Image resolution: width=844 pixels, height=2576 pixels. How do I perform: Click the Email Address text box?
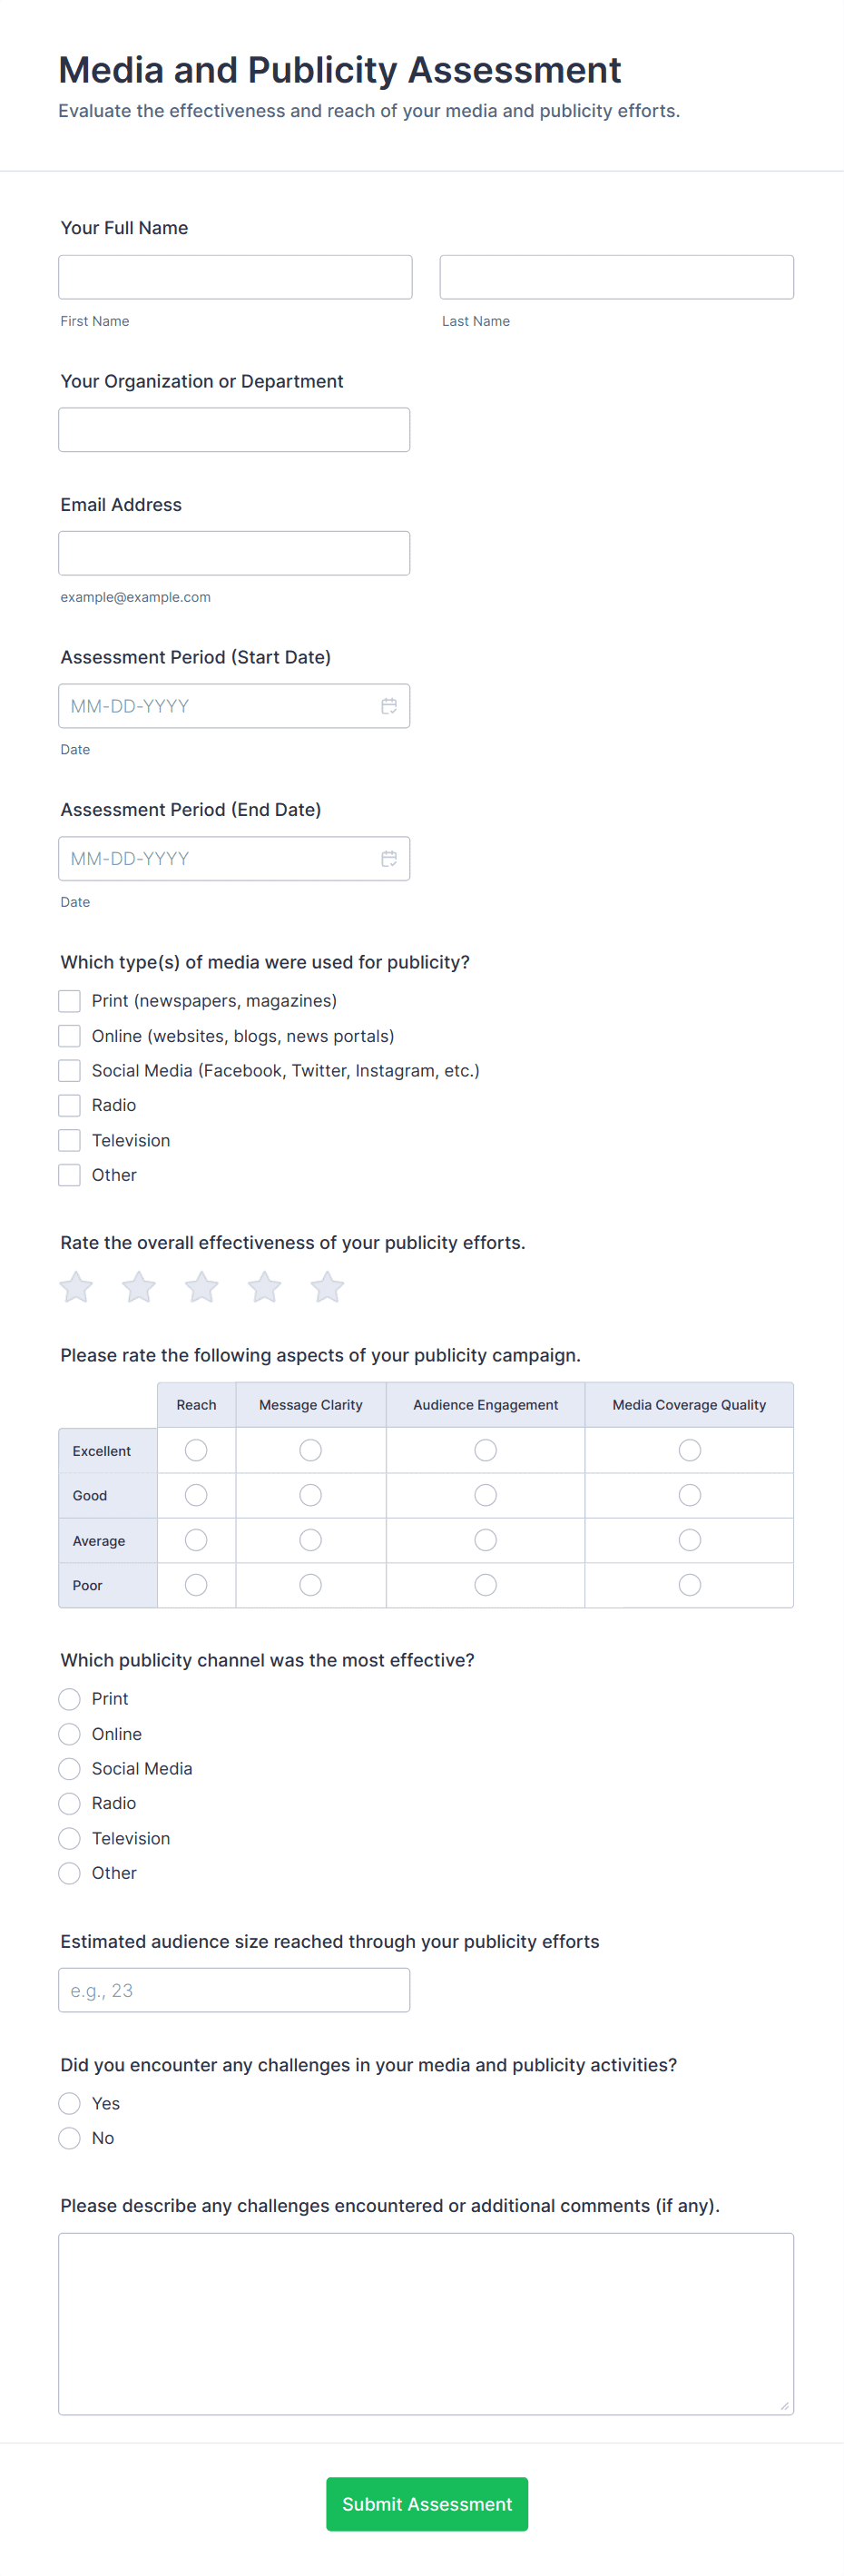[x=234, y=553]
